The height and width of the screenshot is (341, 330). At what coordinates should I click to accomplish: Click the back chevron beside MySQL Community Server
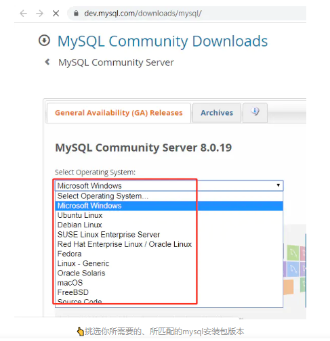[47, 62]
